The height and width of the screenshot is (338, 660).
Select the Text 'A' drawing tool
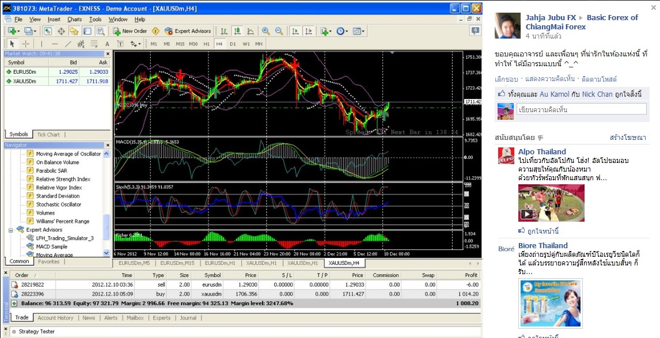(107, 44)
